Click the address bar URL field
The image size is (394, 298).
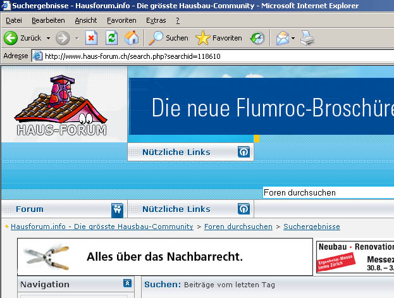[216, 56]
